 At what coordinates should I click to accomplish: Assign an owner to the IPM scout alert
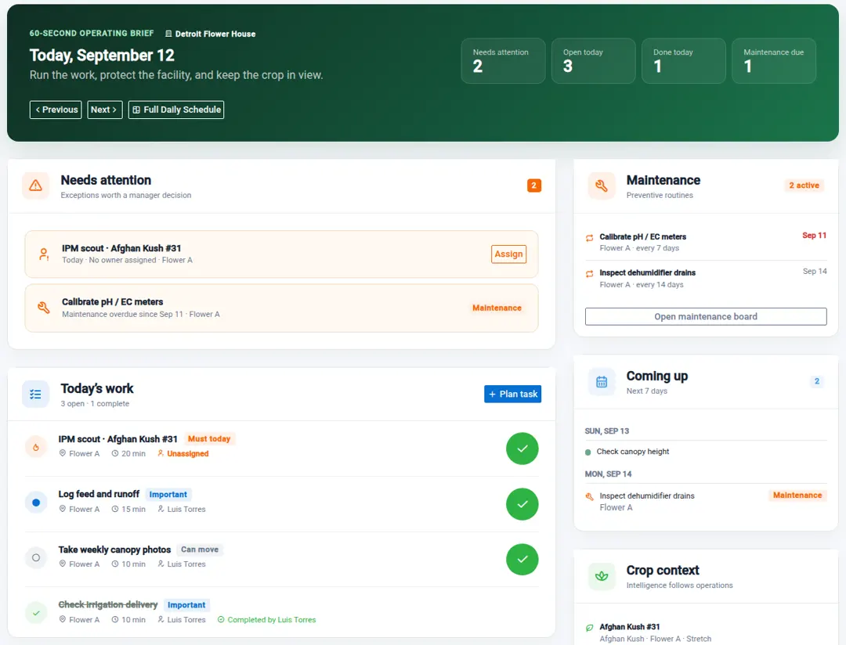point(509,254)
